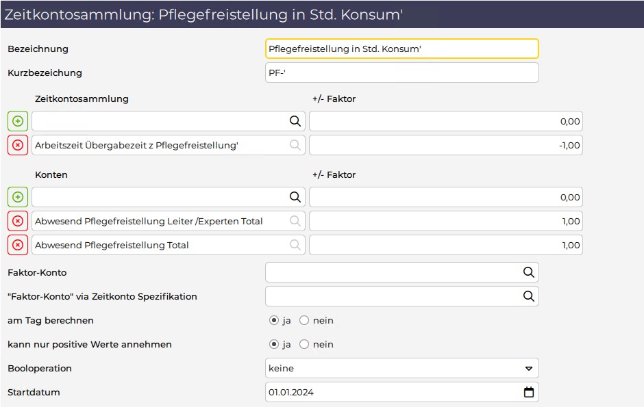
Task: Select ja for kann nur positive Werte annehmen
Action: pos(274,344)
